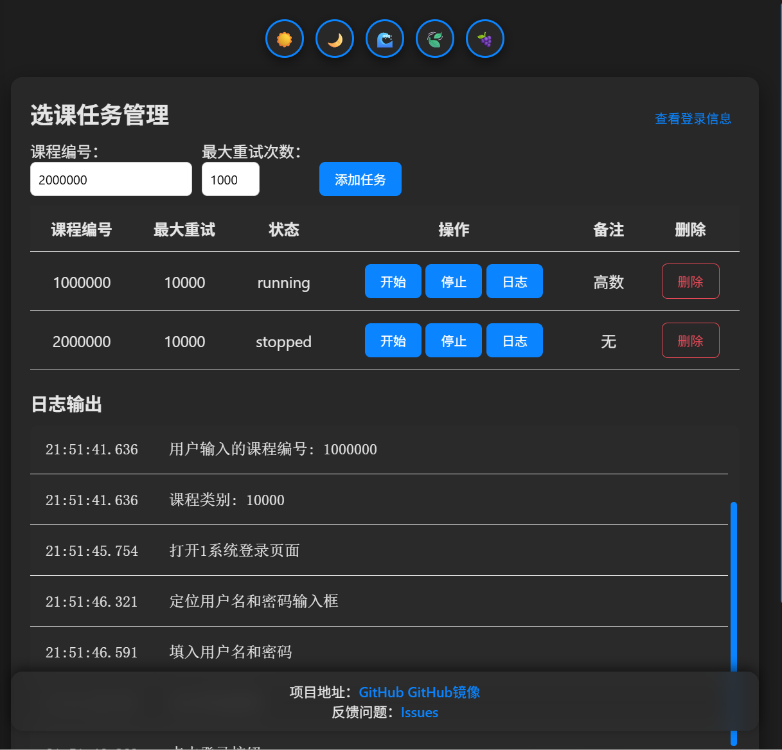Click the 课程编号 column header
The image size is (782, 750).
coord(82,229)
